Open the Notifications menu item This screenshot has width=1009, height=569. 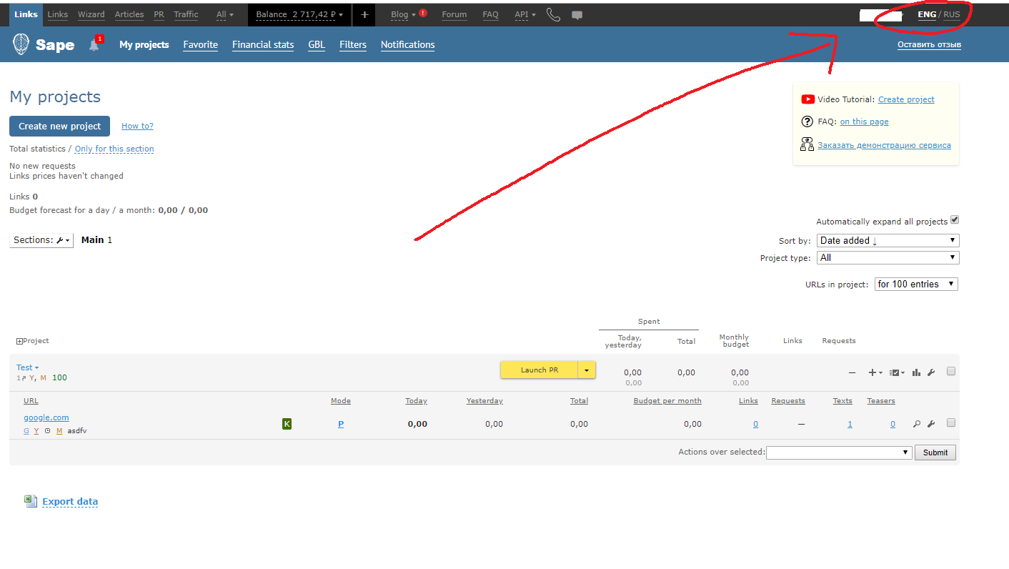407,44
